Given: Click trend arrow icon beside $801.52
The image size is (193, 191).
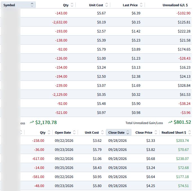Looking at the screenshot, I should (170, 122).
